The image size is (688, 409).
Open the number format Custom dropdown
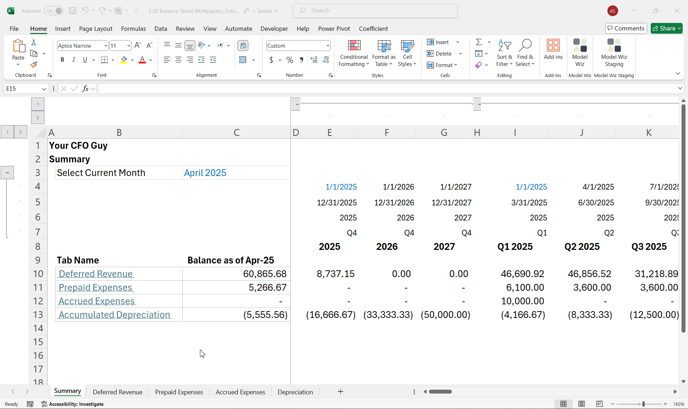tap(328, 46)
